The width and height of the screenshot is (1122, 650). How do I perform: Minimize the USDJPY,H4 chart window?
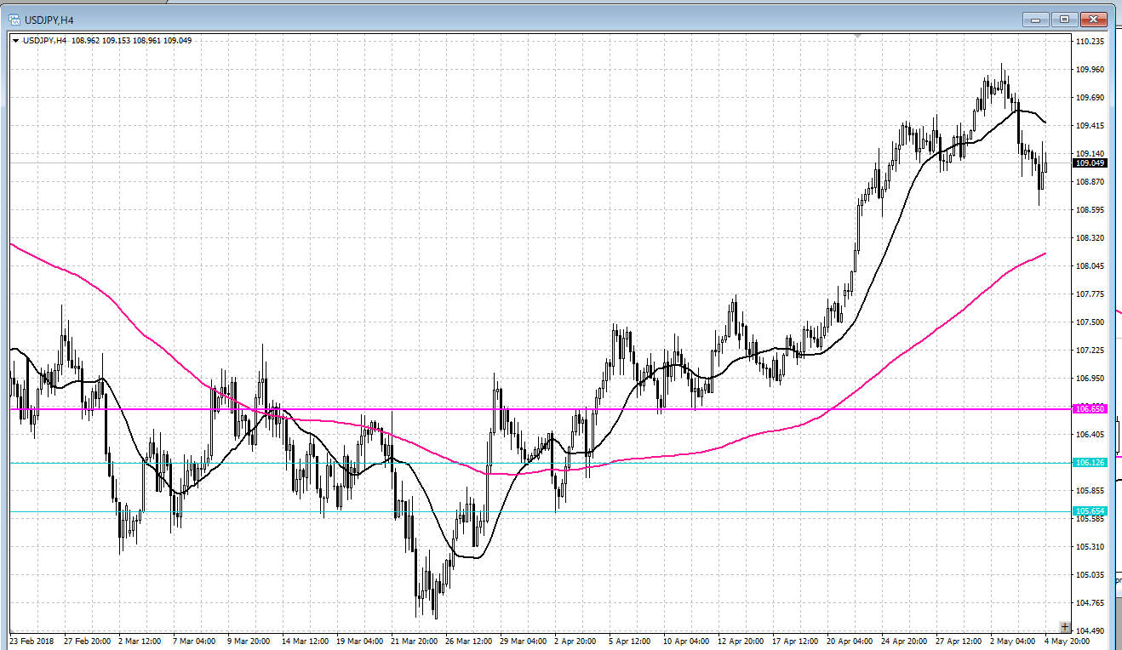(x=1036, y=19)
